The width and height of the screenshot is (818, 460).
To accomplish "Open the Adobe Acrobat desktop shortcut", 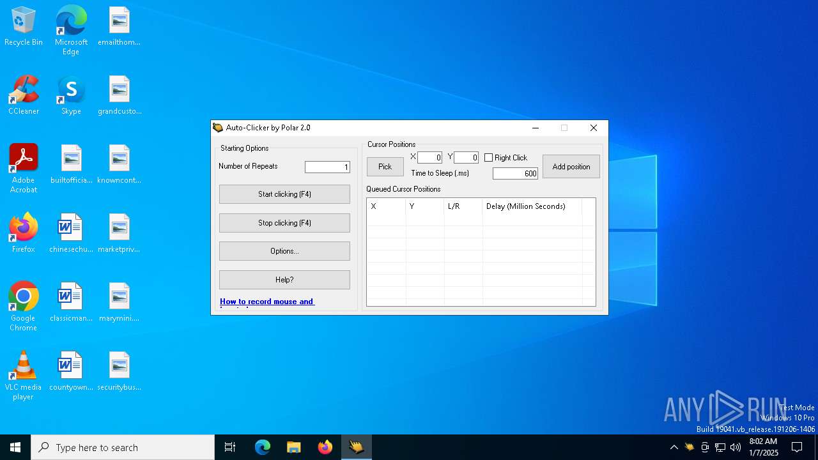I will (24, 168).
